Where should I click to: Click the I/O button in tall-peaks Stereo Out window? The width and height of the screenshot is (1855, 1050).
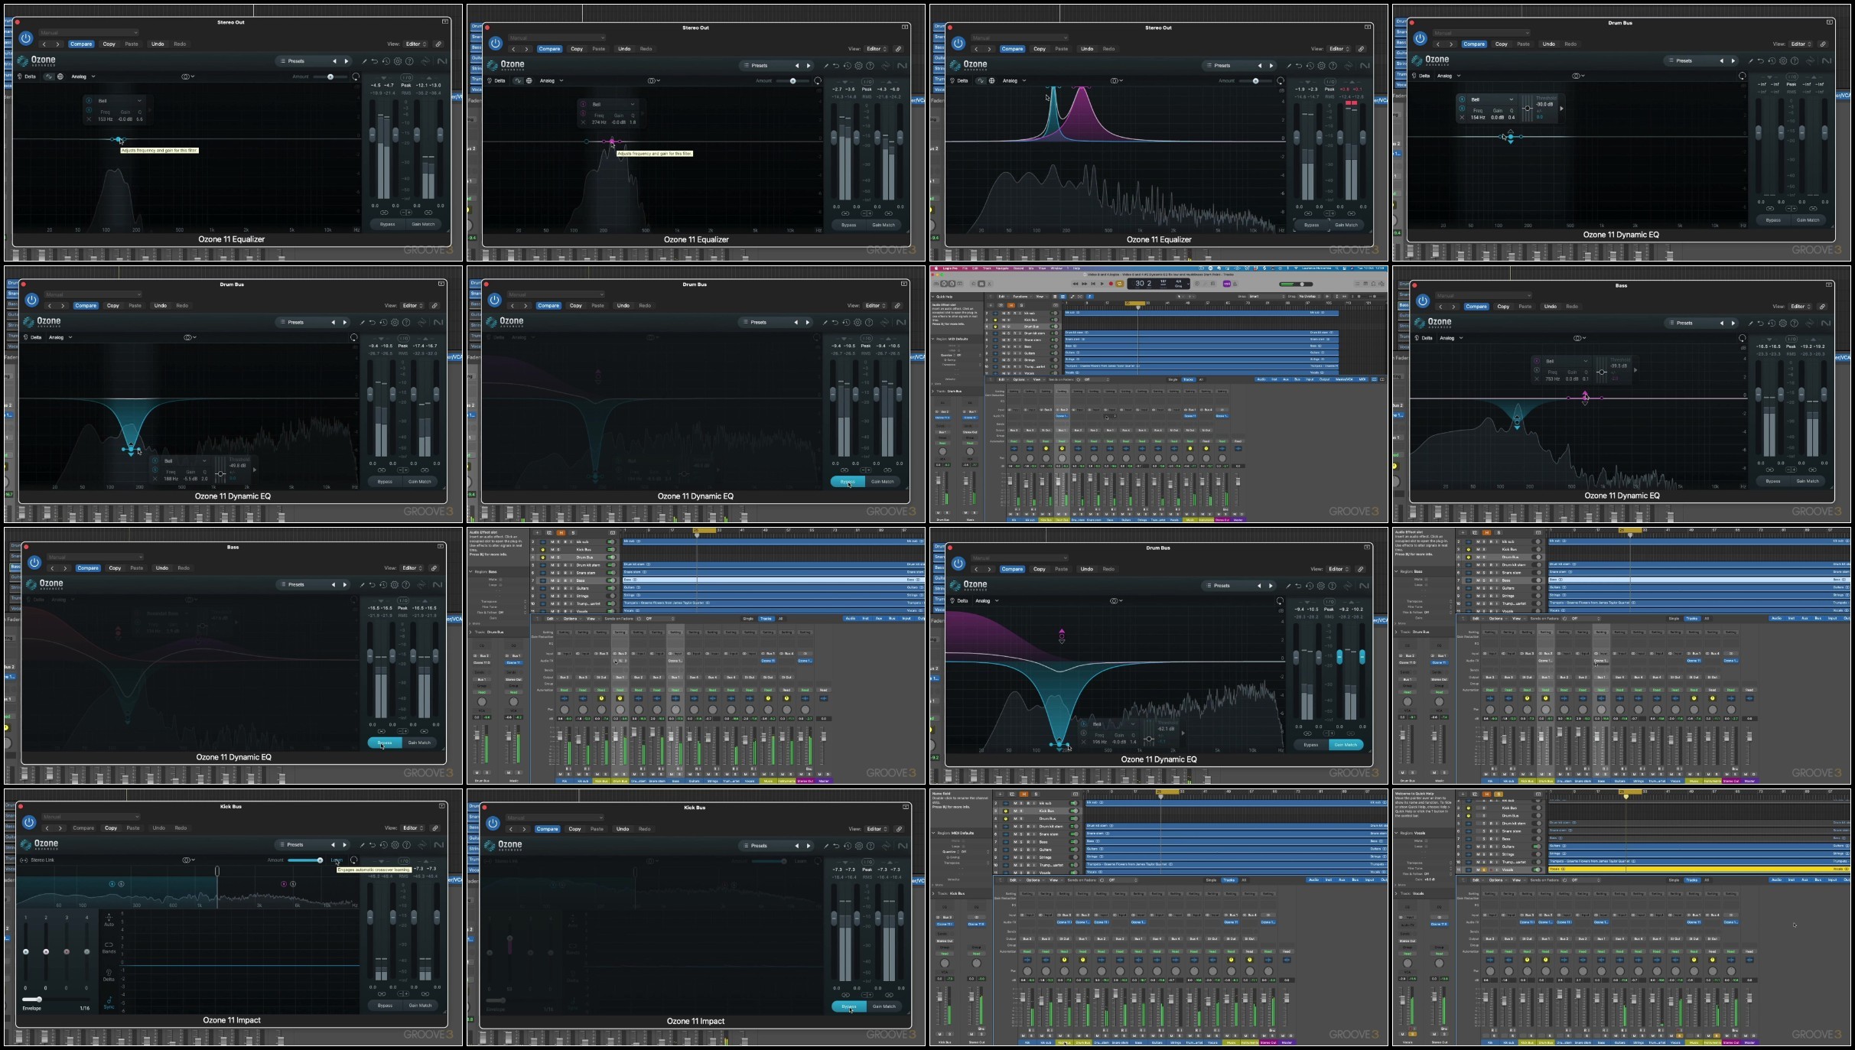pyautogui.click(x=1329, y=82)
